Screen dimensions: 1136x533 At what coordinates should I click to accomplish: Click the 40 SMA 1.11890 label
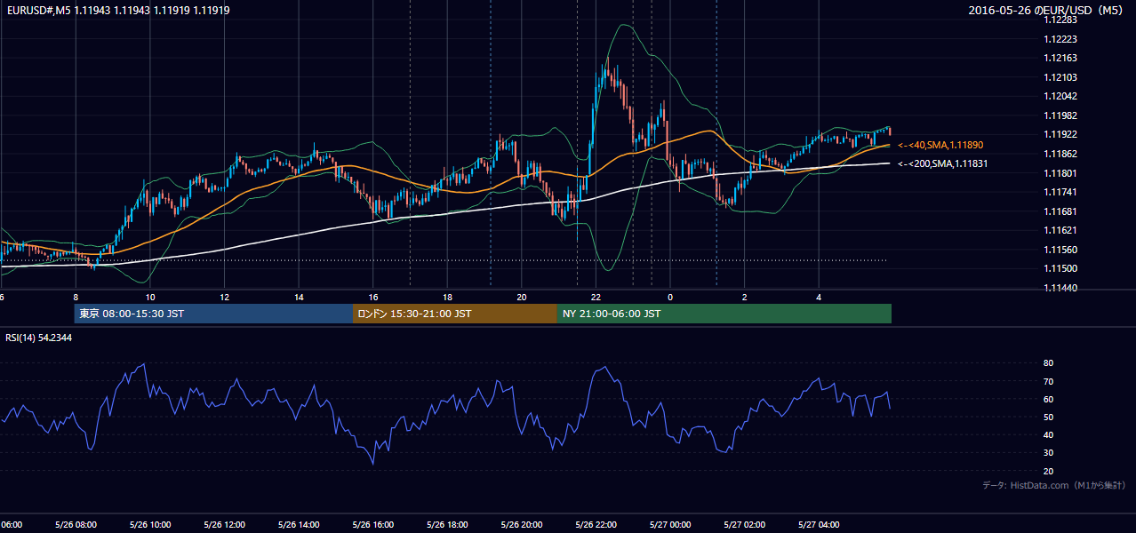coord(940,145)
